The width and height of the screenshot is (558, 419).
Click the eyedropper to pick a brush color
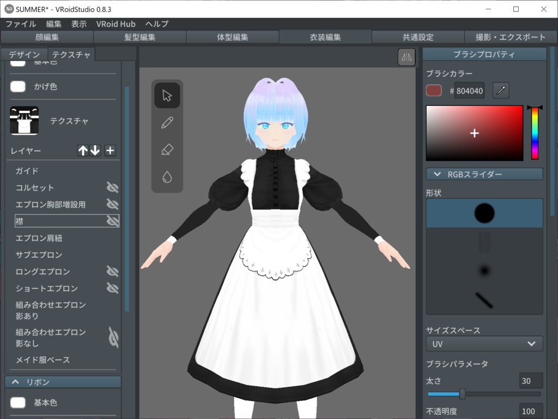pos(501,91)
